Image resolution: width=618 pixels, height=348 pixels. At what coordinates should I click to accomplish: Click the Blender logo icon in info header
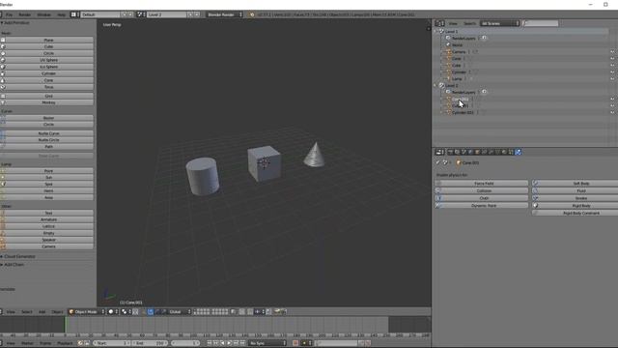[x=252, y=14]
